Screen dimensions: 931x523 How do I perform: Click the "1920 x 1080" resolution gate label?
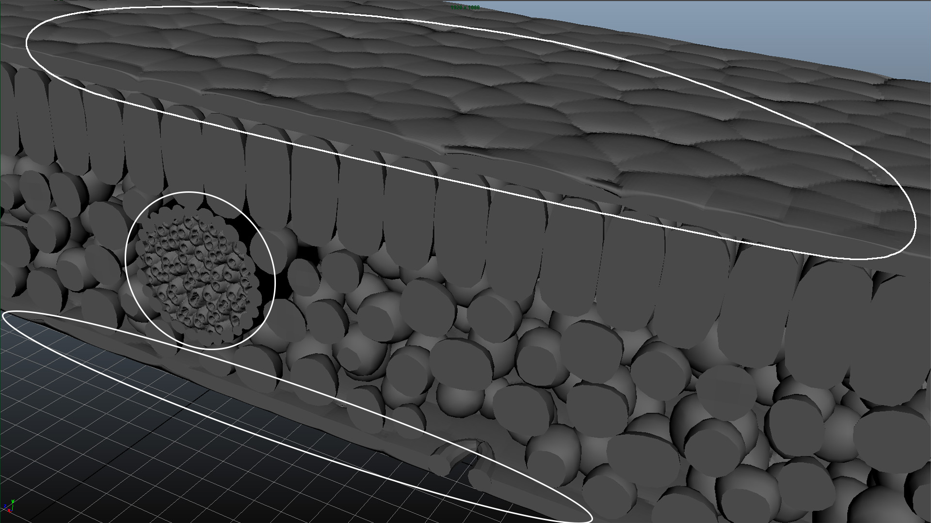pyautogui.click(x=465, y=7)
